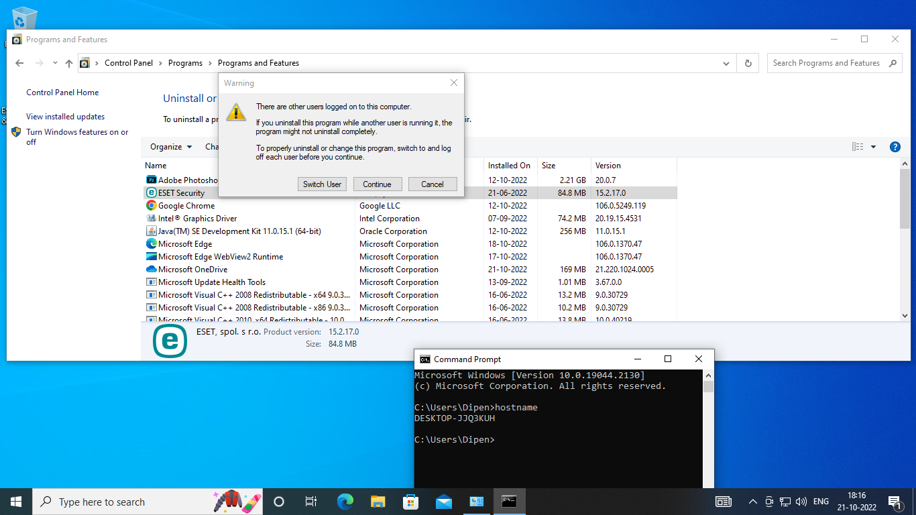
Task: Click the taskbar search box
Action: (x=148, y=502)
